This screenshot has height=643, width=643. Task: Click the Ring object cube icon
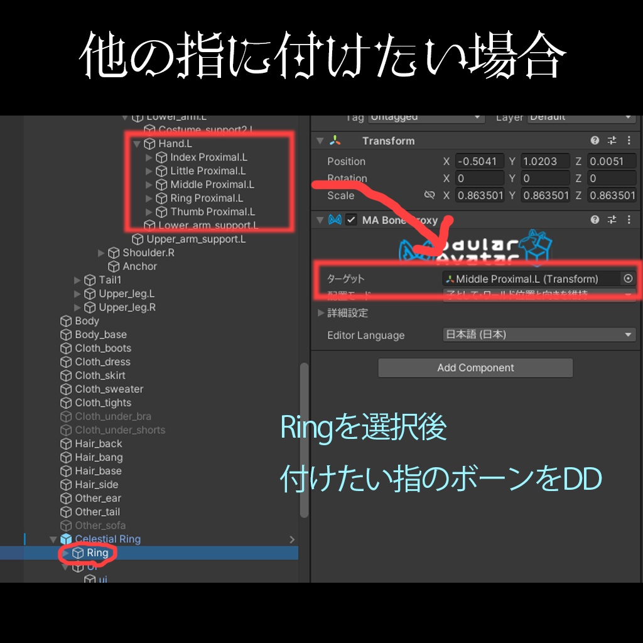77,553
